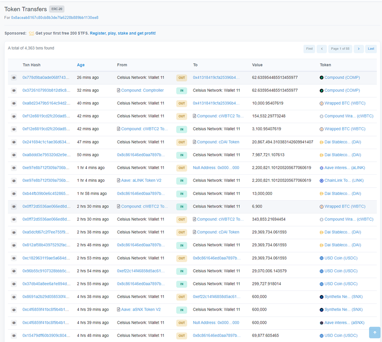Open the Aave: aLINK Token V2 contract link

141,180
